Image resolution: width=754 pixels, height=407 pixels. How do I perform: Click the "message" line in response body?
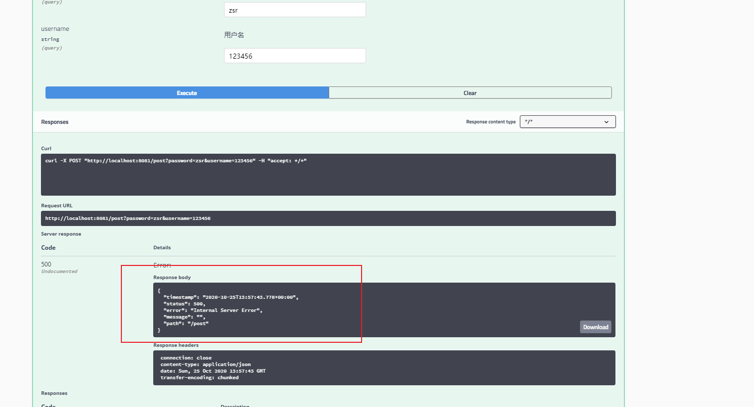coord(185,316)
